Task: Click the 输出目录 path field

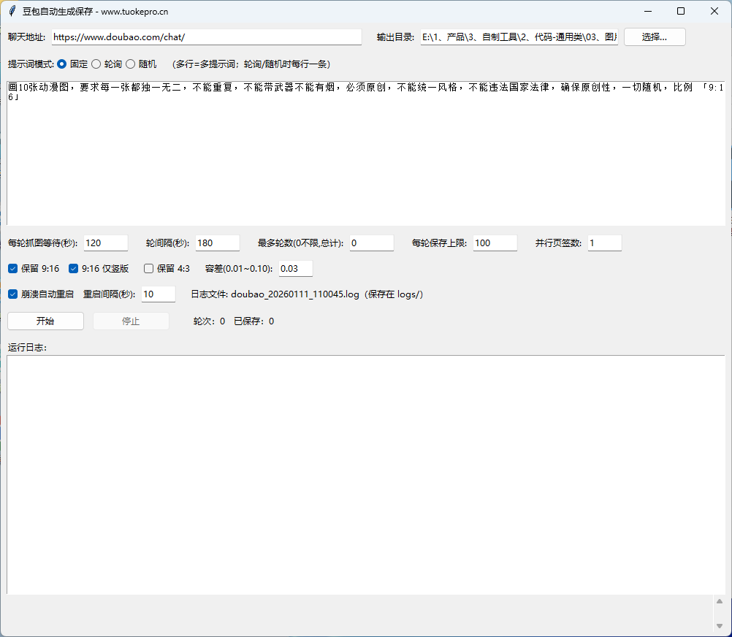Action: pos(519,37)
